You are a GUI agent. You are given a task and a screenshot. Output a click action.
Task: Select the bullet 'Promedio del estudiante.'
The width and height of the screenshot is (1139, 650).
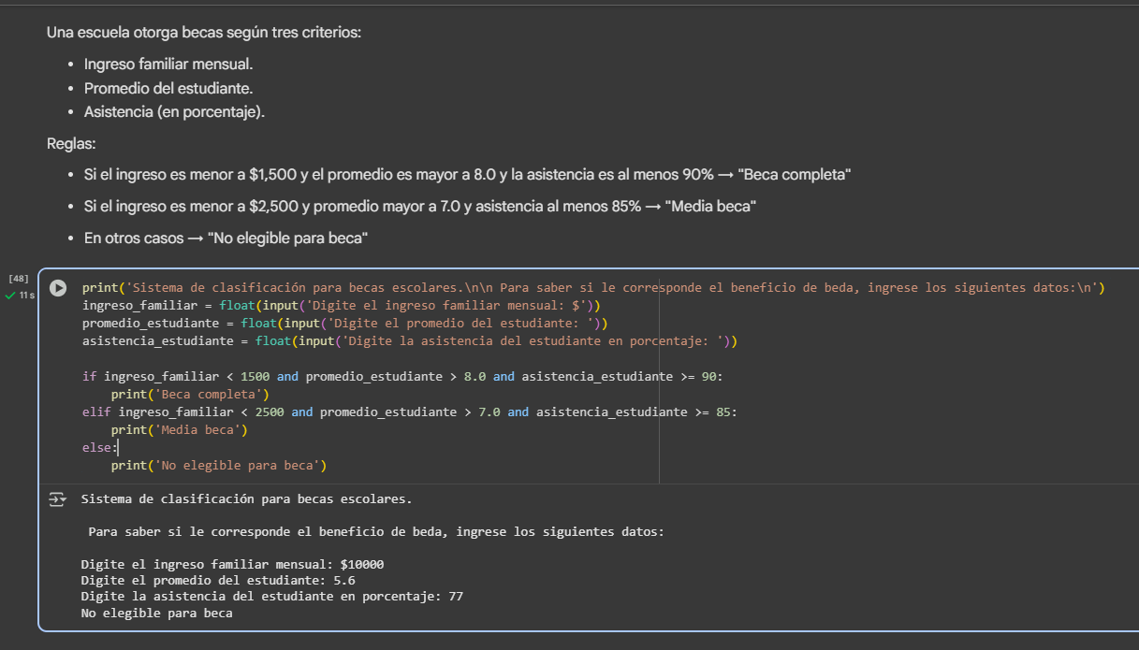pyautogui.click(x=168, y=88)
